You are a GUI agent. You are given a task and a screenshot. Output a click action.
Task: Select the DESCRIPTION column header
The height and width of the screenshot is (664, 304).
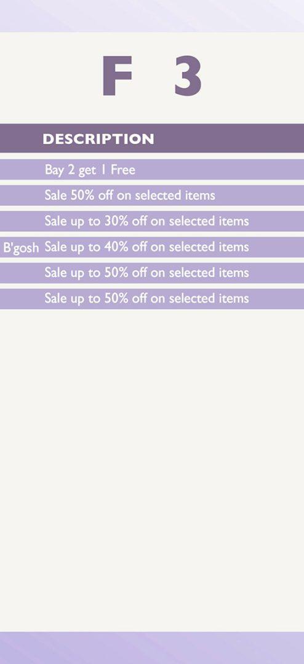pos(98,139)
